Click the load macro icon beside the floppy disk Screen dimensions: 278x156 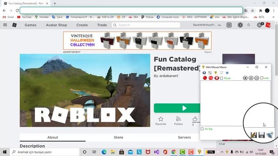tap(254, 135)
